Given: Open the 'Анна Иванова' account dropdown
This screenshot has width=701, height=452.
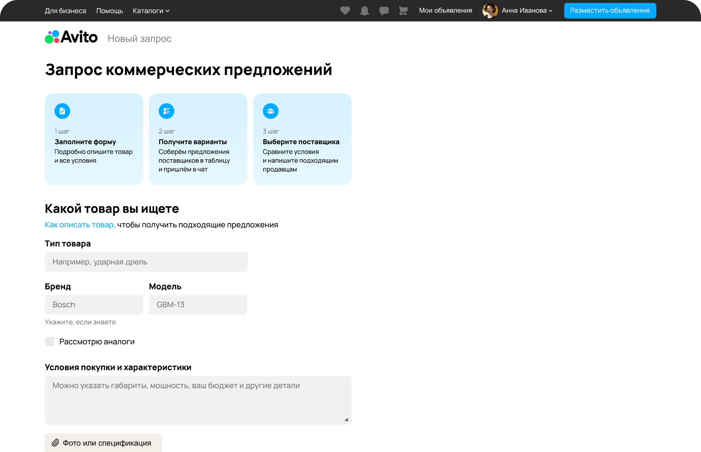Looking at the screenshot, I should point(527,11).
